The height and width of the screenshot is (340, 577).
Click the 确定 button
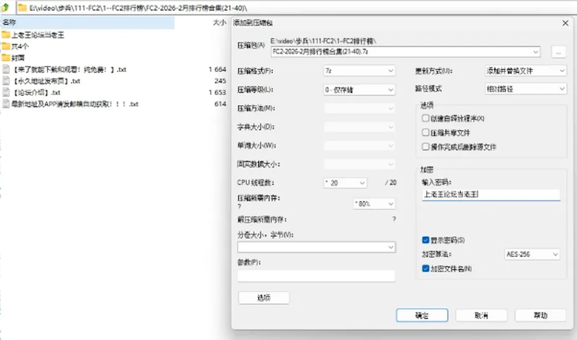click(422, 315)
